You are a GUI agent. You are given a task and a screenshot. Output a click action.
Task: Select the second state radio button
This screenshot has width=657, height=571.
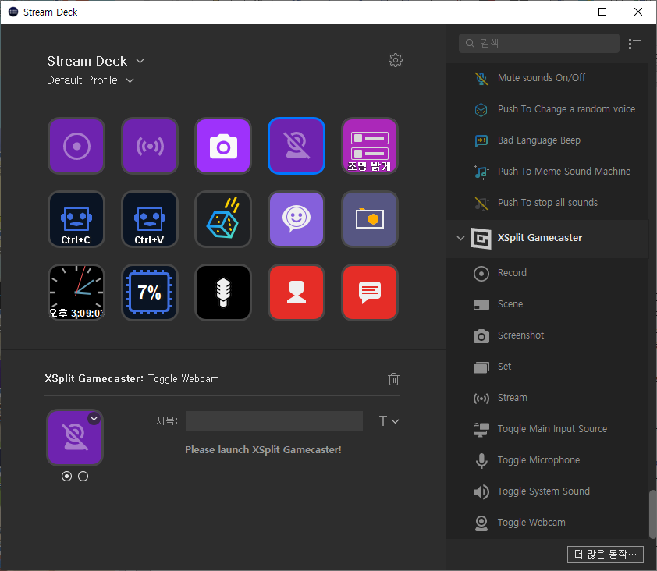(83, 476)
